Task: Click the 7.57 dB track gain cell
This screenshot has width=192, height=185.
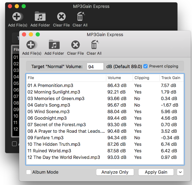Action: pos(168,85)
